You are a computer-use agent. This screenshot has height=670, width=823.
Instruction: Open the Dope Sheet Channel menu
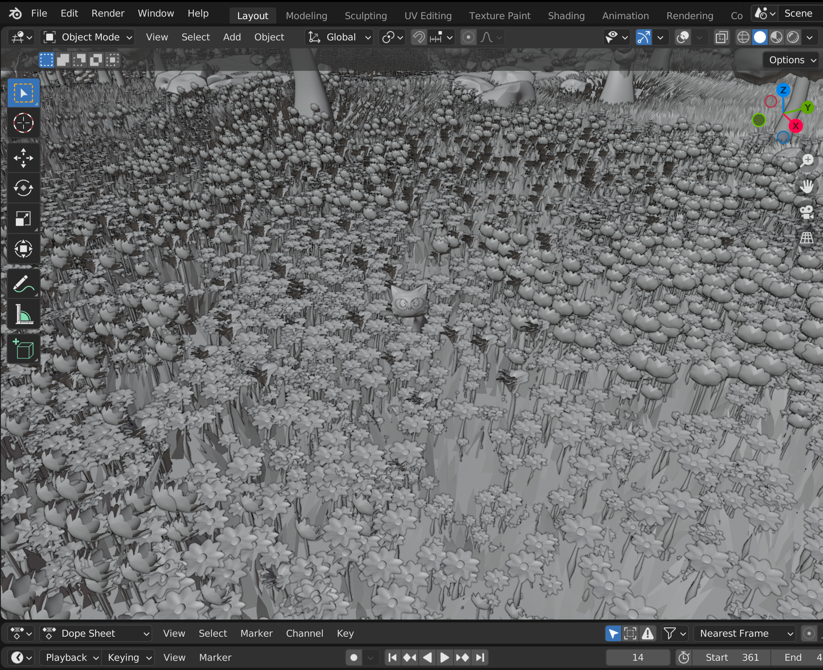point(305,633)
